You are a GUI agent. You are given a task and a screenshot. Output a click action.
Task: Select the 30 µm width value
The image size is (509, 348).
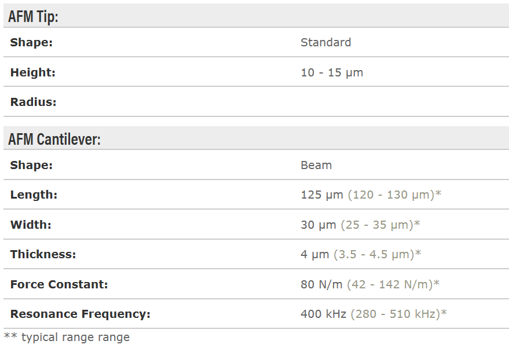318,225
